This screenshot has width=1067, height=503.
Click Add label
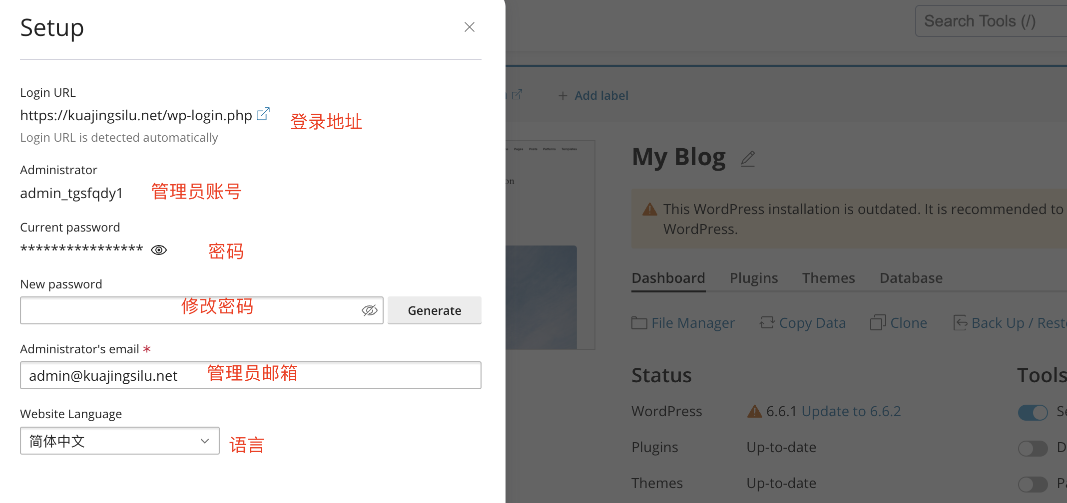click(x=601, y=95)
